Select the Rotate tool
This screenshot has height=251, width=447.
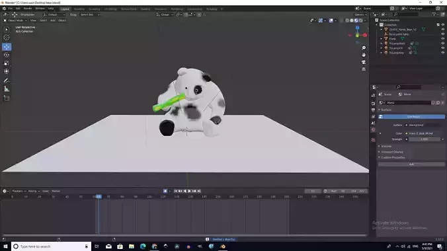click(x=7, y=55)
